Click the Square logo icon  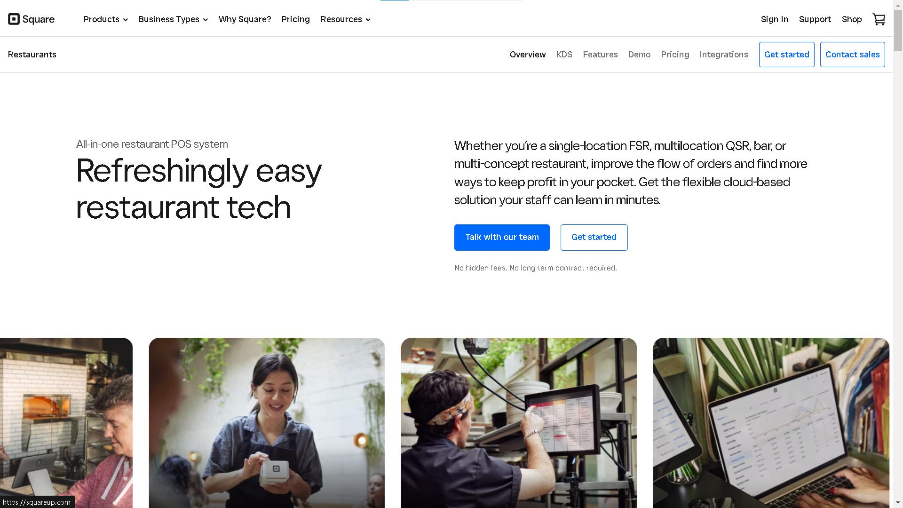12,19
